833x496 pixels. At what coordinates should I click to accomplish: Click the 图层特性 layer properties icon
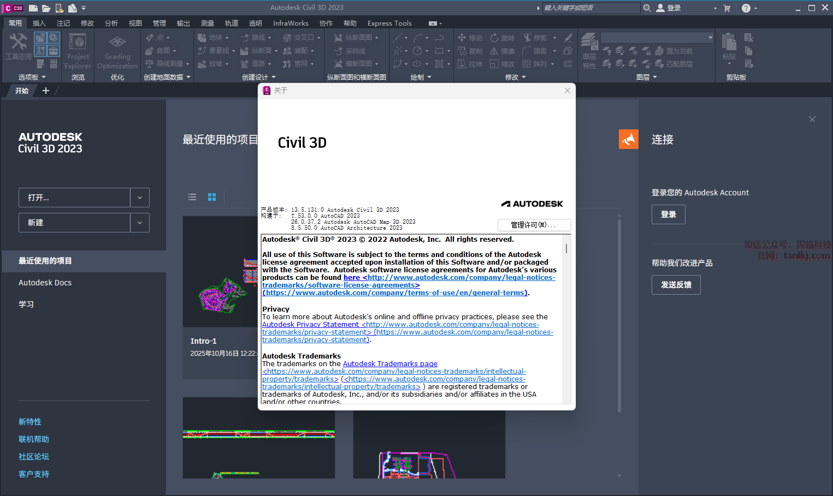[x=589, y=51]
